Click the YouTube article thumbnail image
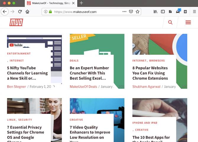 (34, 41)
